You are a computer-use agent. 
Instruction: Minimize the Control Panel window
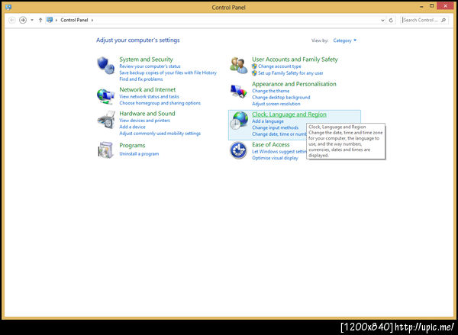[x=422, y=6]
